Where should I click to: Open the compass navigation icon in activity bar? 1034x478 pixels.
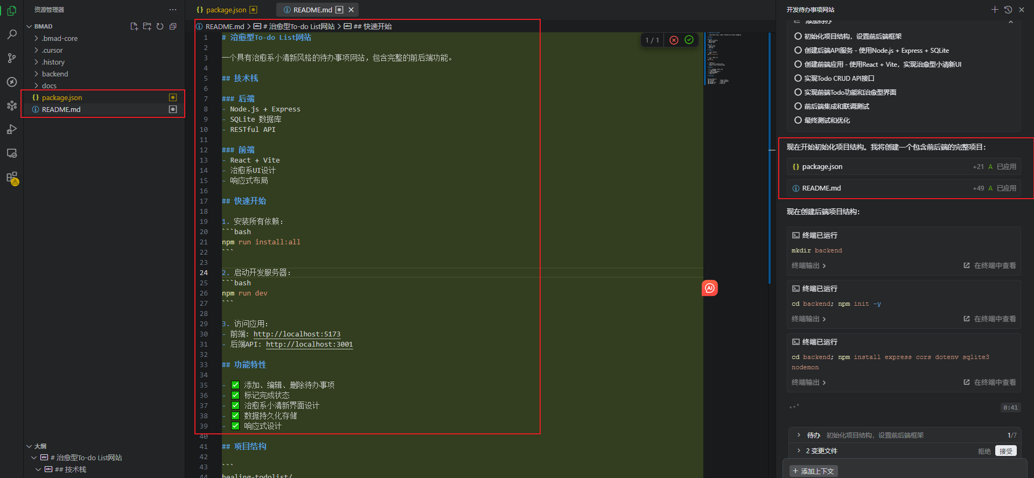pyautogui.click(x=11, y=82)
